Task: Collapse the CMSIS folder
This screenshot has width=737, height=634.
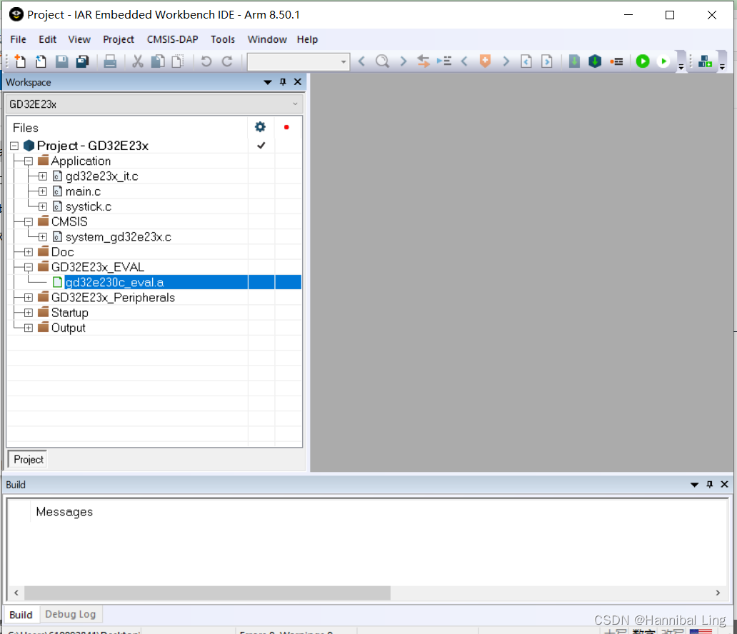Action: coord(28,222)
